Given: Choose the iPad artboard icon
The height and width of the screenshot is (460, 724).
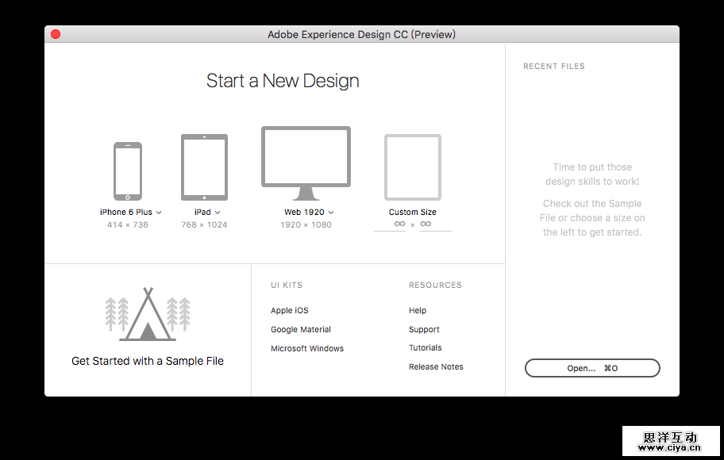Looking at the screenshot, I should point(204,167).
